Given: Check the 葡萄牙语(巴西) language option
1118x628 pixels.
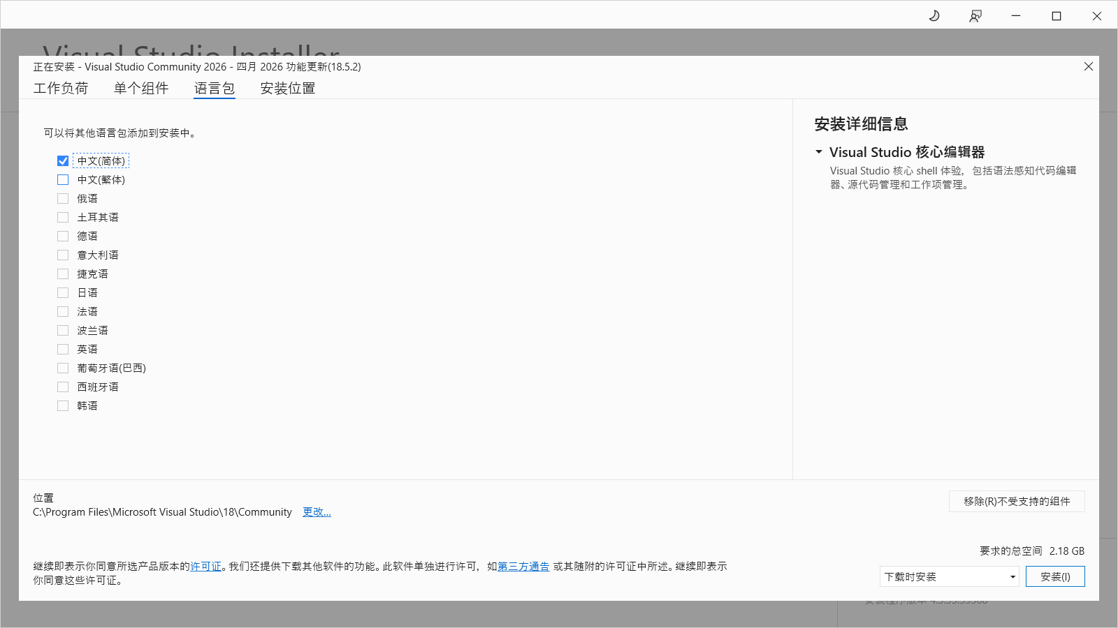Looking at the screenshot, I should coord(63,368).
